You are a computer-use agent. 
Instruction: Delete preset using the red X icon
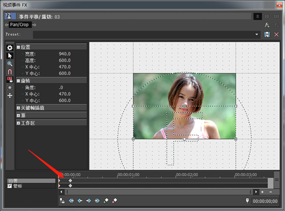pos(276,34)
